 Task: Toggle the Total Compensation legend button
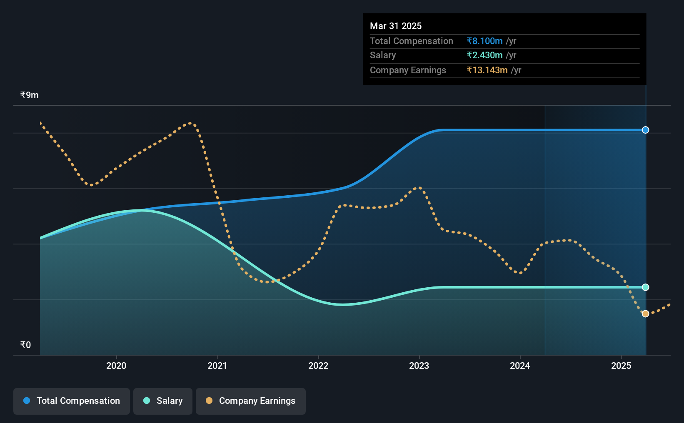click(71, 401)
